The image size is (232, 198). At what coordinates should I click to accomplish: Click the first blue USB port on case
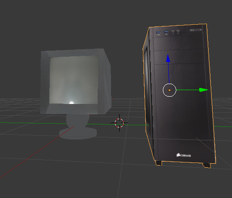click(x=159, y=32)
